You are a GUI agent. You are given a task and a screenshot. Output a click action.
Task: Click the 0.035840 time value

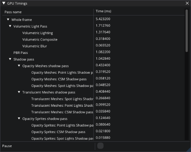(x=103, y=111)
